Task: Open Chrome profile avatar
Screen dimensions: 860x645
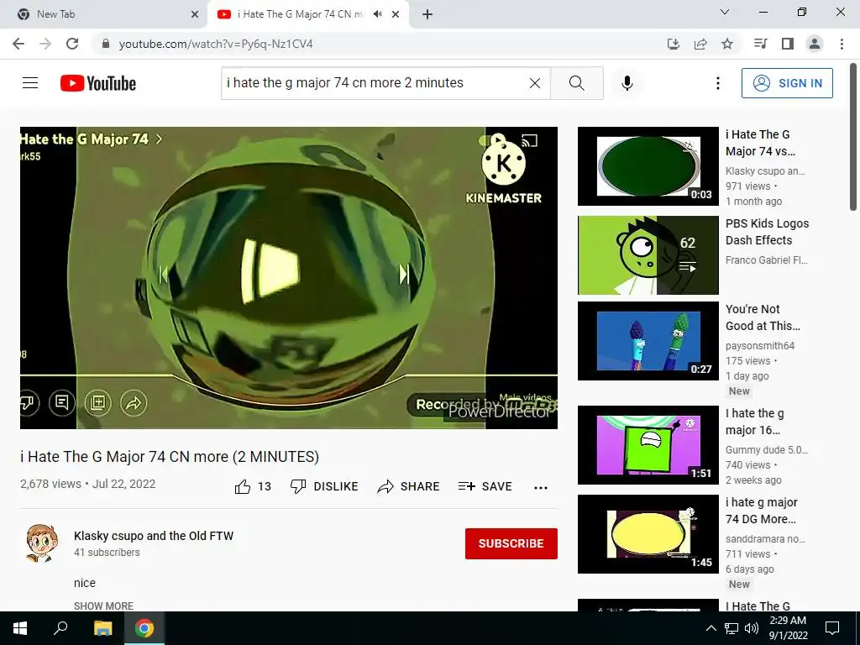Action: (x=815, y=44)
